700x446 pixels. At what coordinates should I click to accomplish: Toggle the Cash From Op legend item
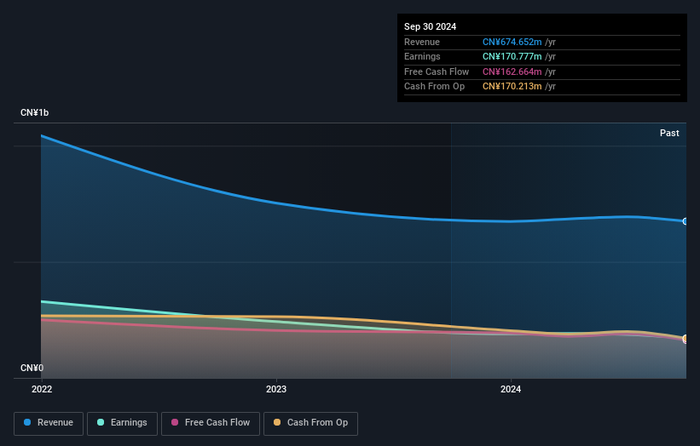(x=310, y=423)
